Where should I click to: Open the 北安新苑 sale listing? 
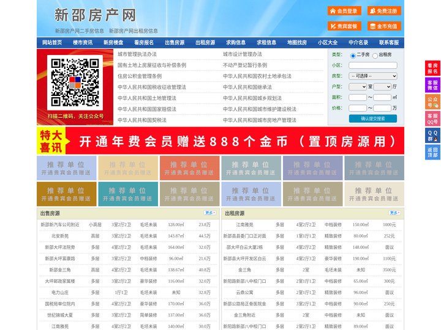pyautogui.click(x=60, y=236)
